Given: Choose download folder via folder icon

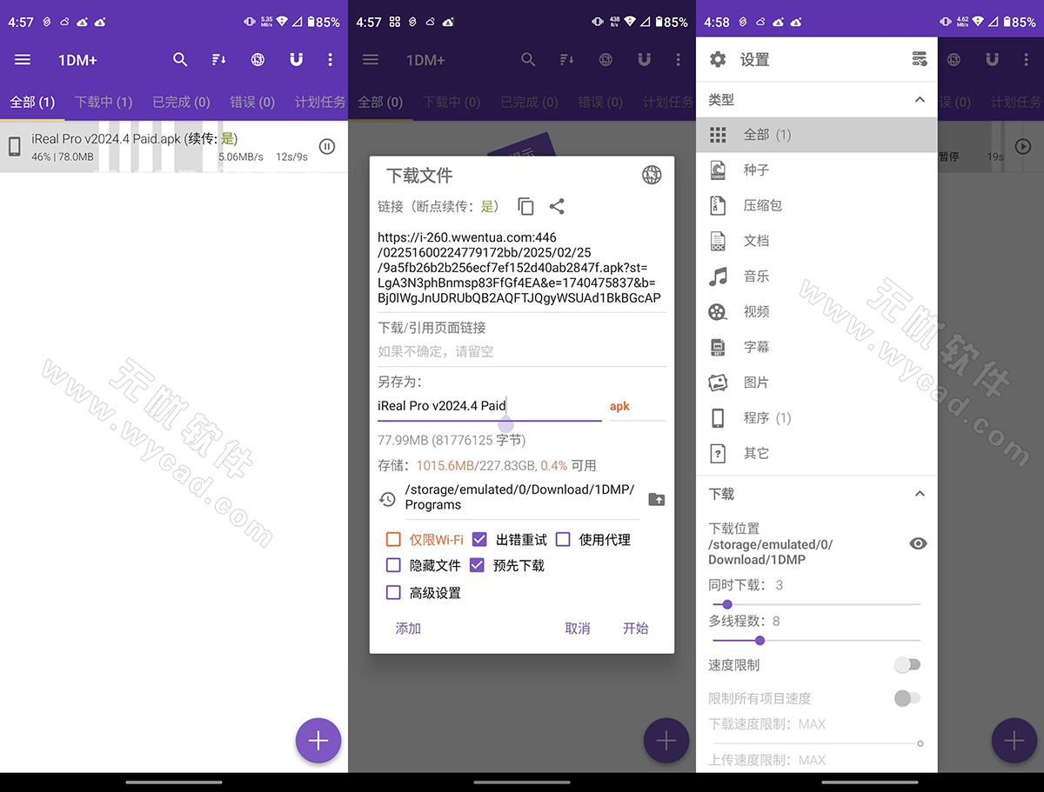Looking at the screenshot, I should [x=657, y=499].
